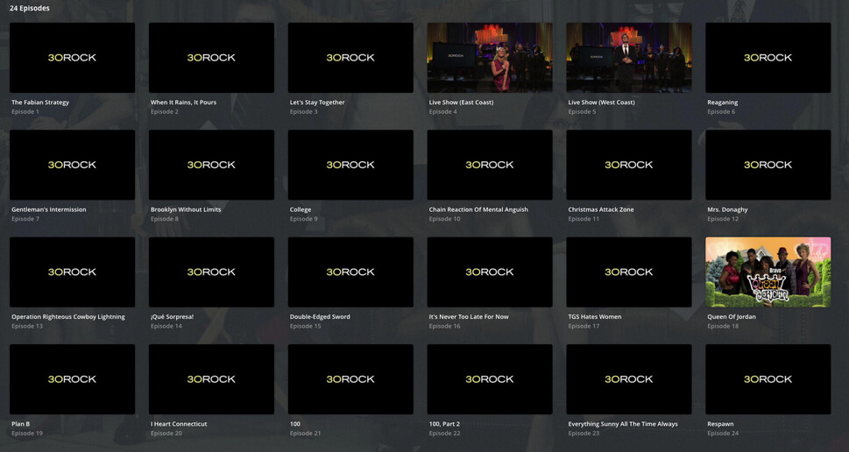Click the title The Fabian Strategy
849x452 pixels.
pyautogui.click(x=40, y=102)
